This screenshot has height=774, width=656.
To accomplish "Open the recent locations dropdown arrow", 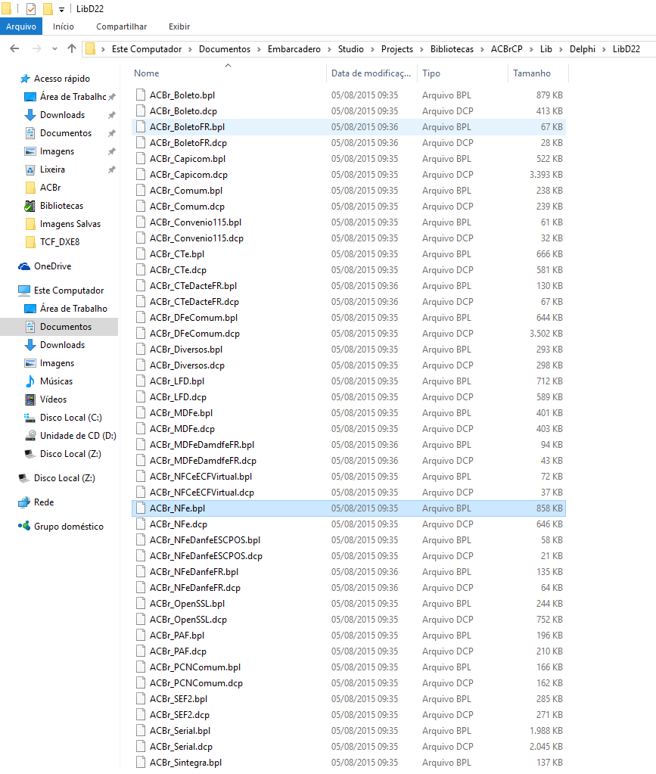I will click(54, 49).
